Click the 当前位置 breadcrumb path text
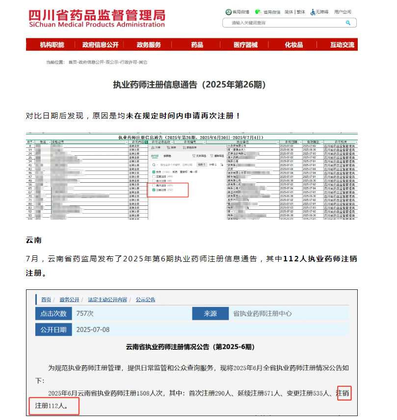This screenshot has height=420, width=397. [x=97, y=62]
